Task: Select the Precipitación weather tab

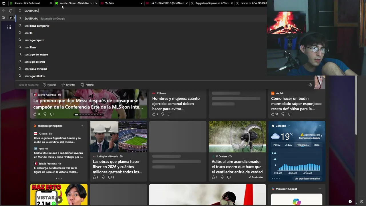Action: 303,145
